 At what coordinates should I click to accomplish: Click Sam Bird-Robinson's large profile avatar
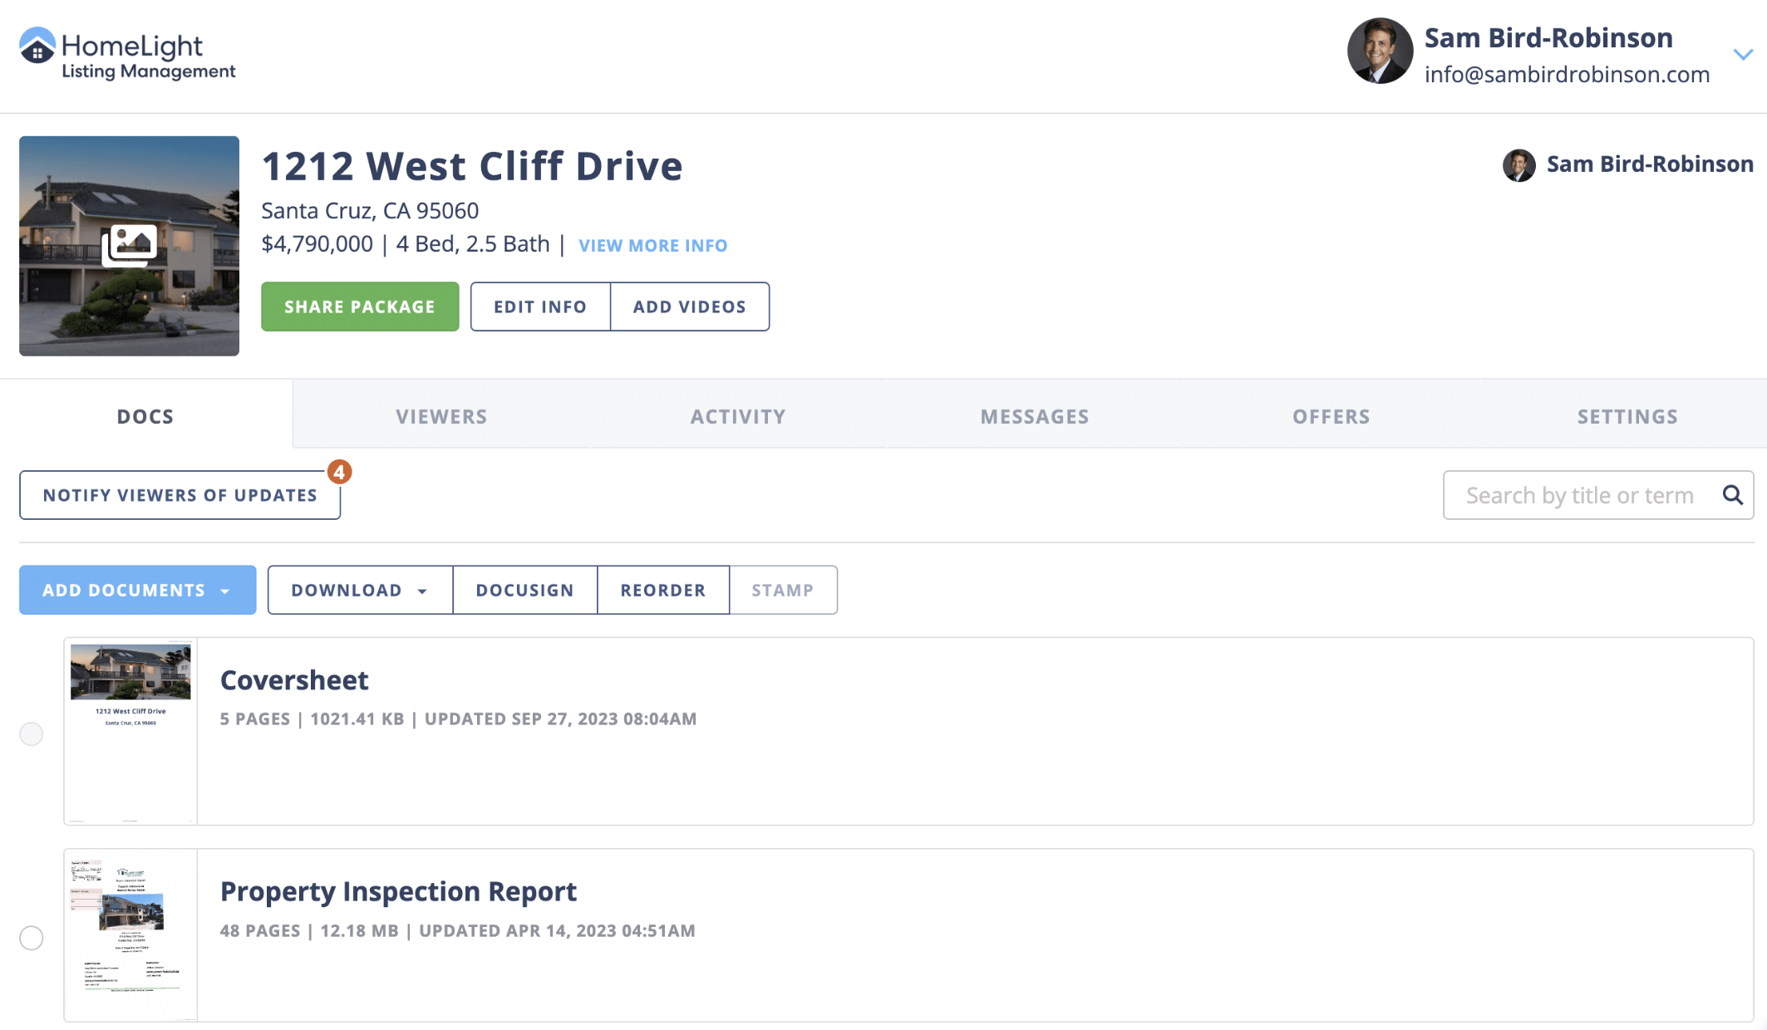pos(1380,51)
